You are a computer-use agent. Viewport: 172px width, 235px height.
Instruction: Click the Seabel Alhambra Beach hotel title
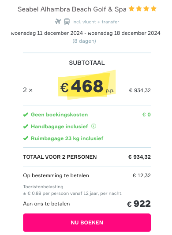tap(72, 9)
